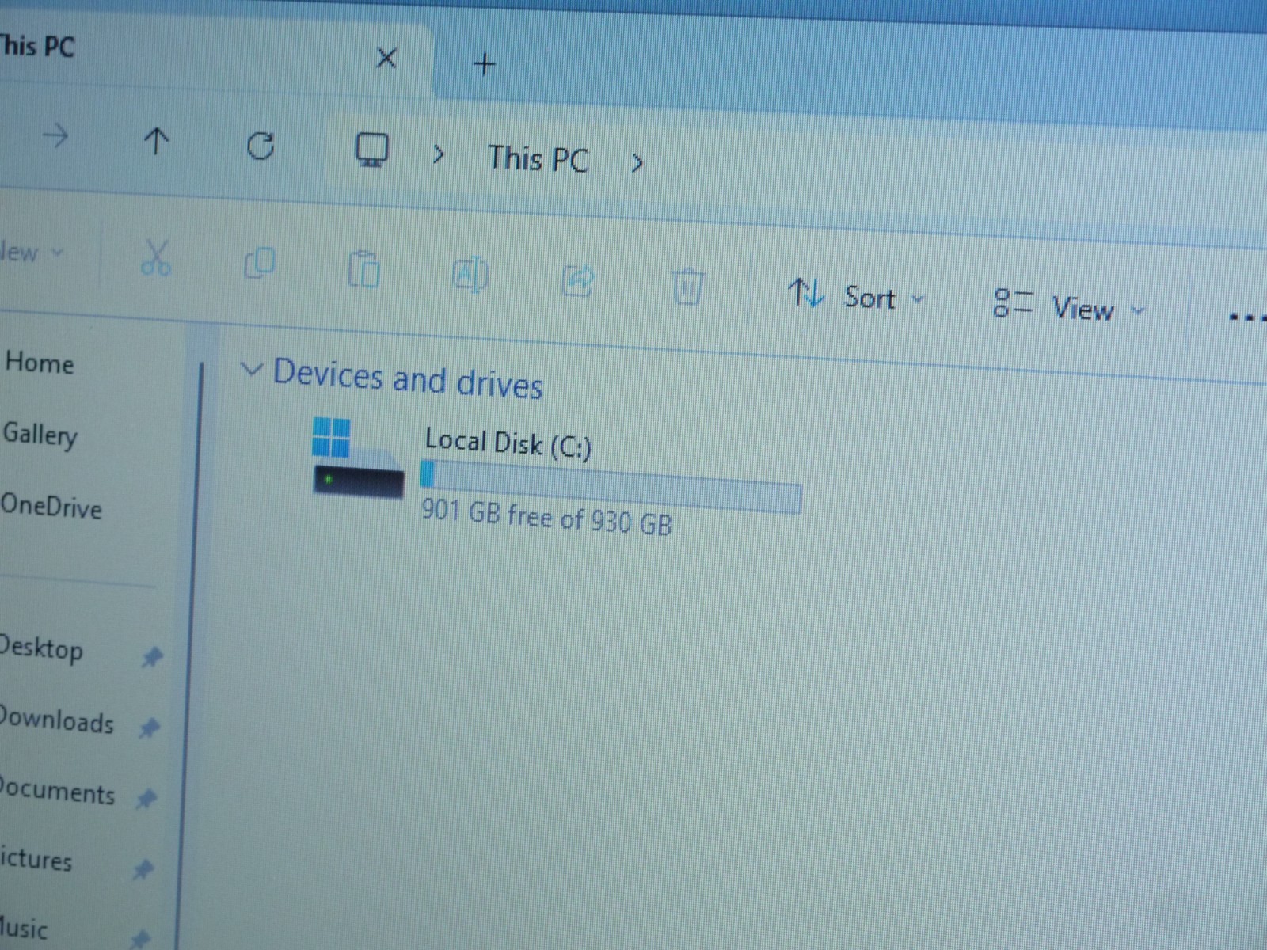
Task: Close the This PC tab
Action: click(x=386, y=58)
